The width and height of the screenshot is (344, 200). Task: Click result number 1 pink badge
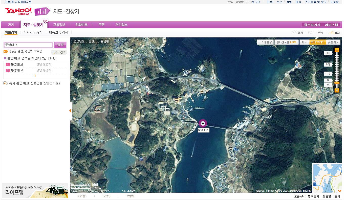coord(8,65)
